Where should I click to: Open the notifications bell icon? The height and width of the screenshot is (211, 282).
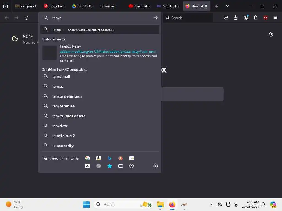click(x=263, y=204)
